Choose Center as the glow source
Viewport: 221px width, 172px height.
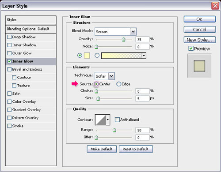click(x=96, y=84)
